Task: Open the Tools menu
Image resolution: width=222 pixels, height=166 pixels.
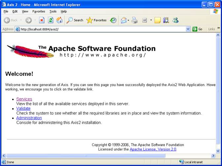Action: 53,12
